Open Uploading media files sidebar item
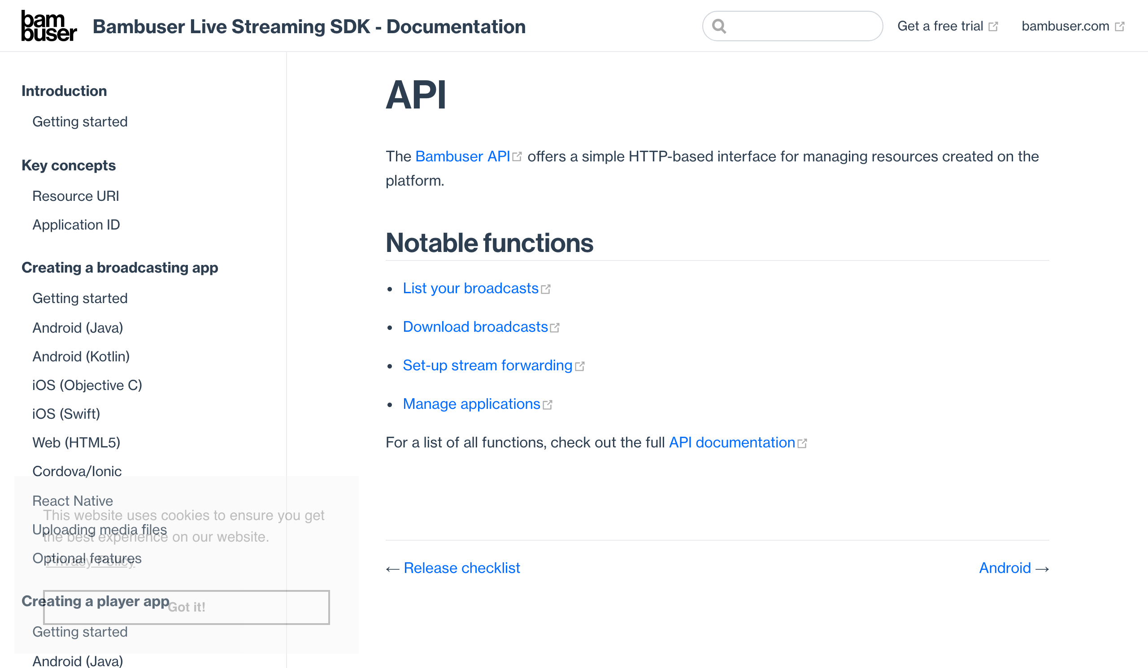 [99, 529]
